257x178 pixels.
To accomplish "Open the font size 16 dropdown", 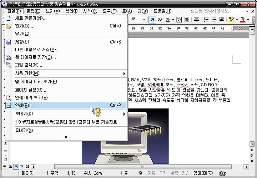I will [144, 20].
